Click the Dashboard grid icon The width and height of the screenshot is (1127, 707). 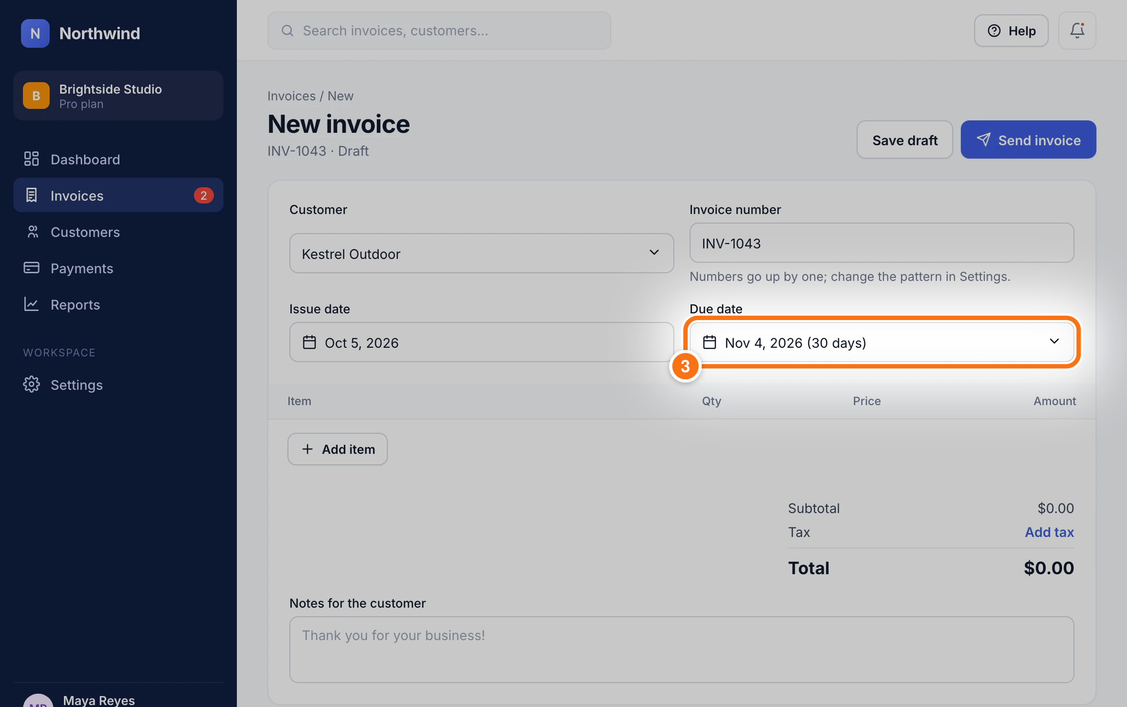click(32, 159)
